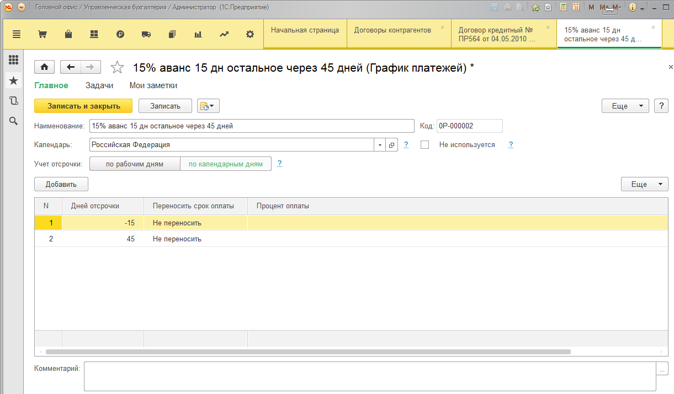Screen dimensions: 674x394
Task: Click the M memory button
Action: coord(592,8)
